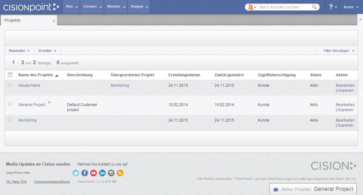The width and height of the screenshot is (363, 195).
Task: Sort by Erstellungsdatum column header
Action: 184,75
